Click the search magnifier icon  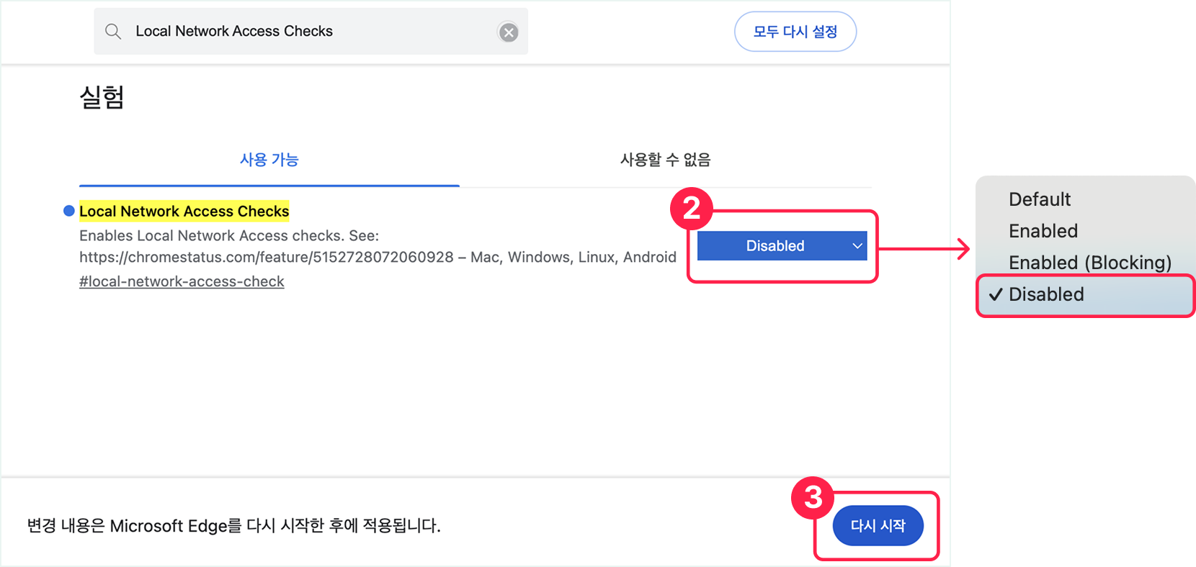pos(113,32)
